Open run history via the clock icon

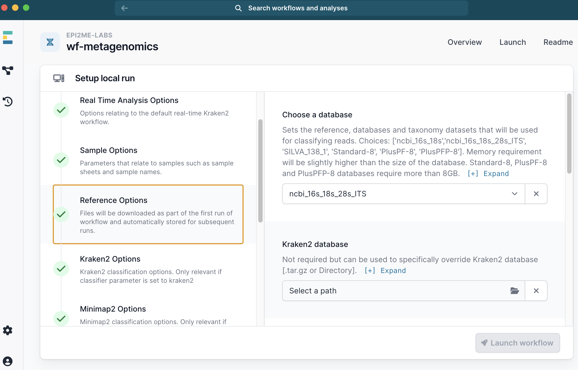point(8,102)
